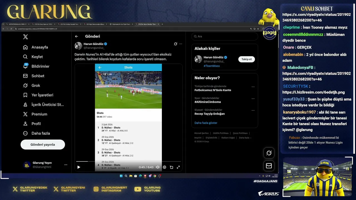Open the riyadiyatv link under MakedonyaFB
This screenshot has width=356, height=200.
coord(317,76)
